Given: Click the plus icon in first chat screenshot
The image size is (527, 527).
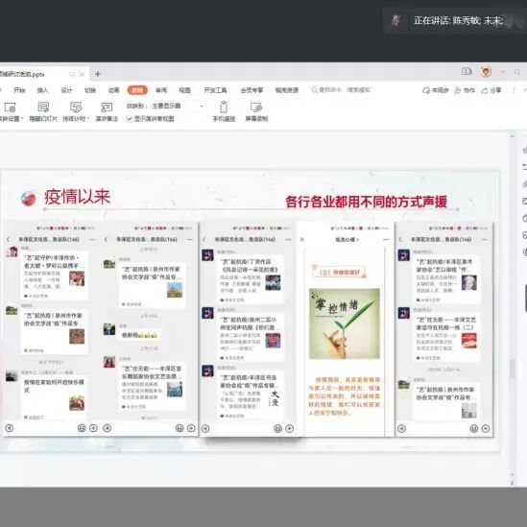Looking at the screenshot, I should (x=93, y=428).
